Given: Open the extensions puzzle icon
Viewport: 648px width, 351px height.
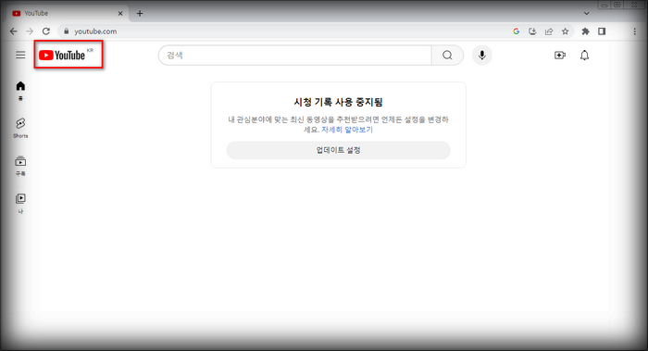Looking at the screenshot, I should [x=585, y=31].
